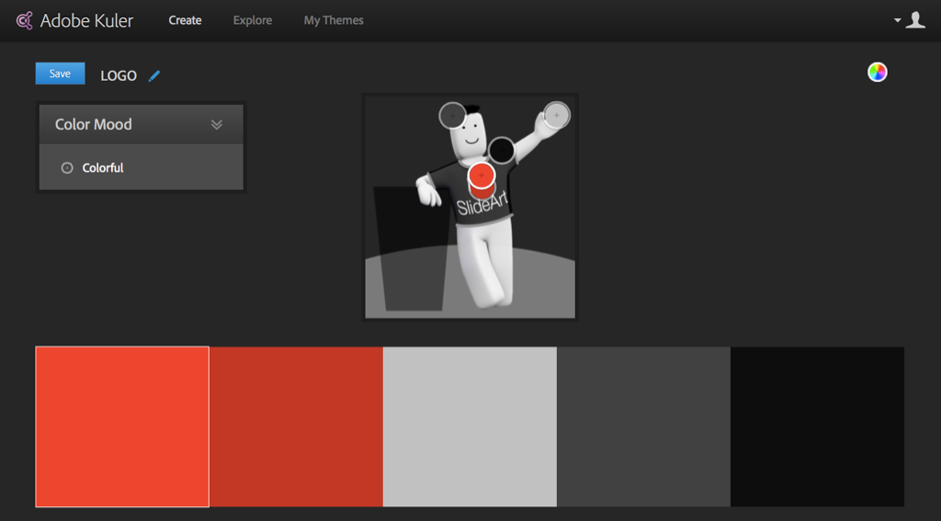
Task: Open the account dropdown arrow
Action: click(x=898, y=20)
